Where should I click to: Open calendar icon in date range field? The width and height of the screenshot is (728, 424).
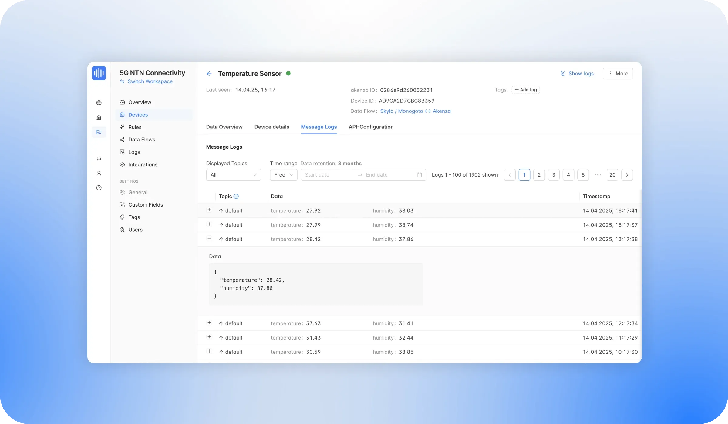(420, 175)
